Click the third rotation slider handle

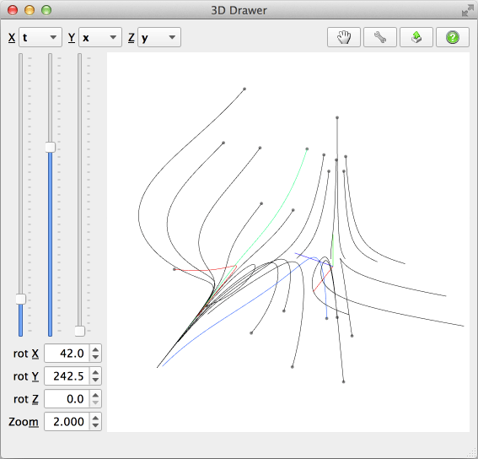tap(80, 331)
